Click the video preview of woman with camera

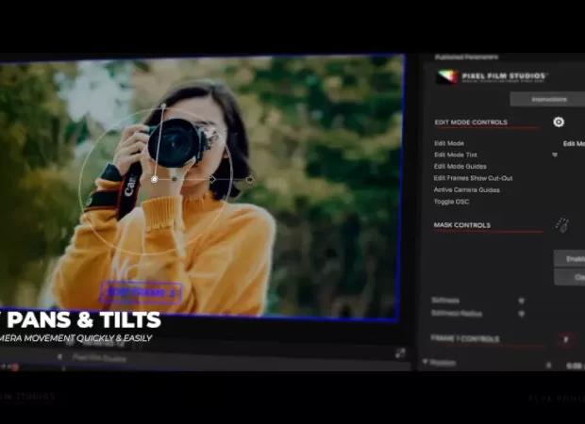[202, 187]
